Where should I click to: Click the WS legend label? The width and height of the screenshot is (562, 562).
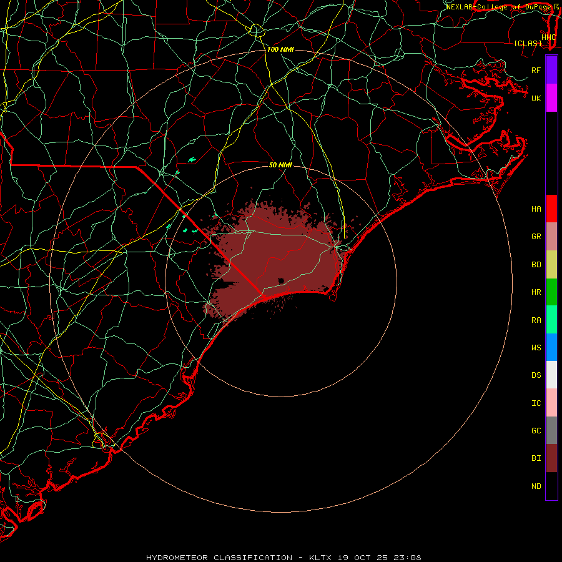[x=536, y=348]
